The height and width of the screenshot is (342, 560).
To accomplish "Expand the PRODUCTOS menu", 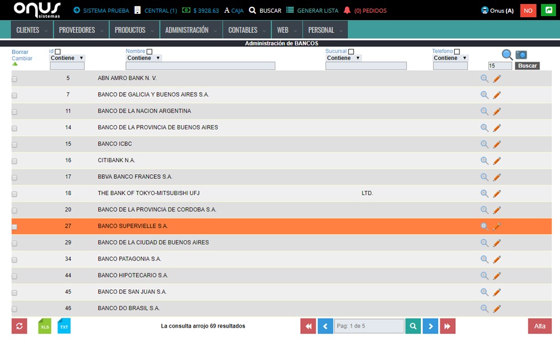I will (135, 30).
